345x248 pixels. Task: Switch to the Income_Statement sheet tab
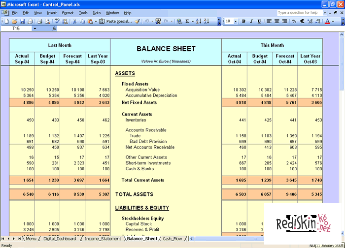[x=103, y=239]
